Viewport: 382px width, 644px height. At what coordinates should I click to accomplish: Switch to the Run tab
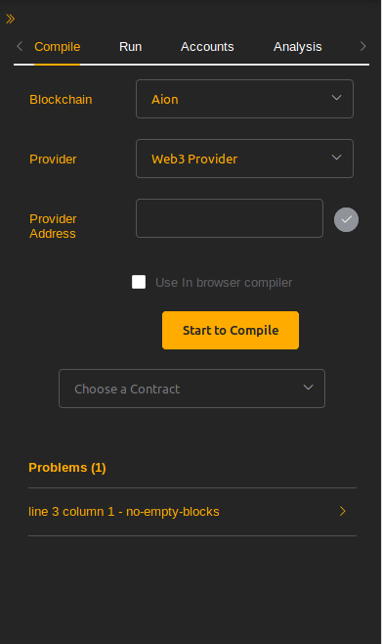click(x=130, y=47)
